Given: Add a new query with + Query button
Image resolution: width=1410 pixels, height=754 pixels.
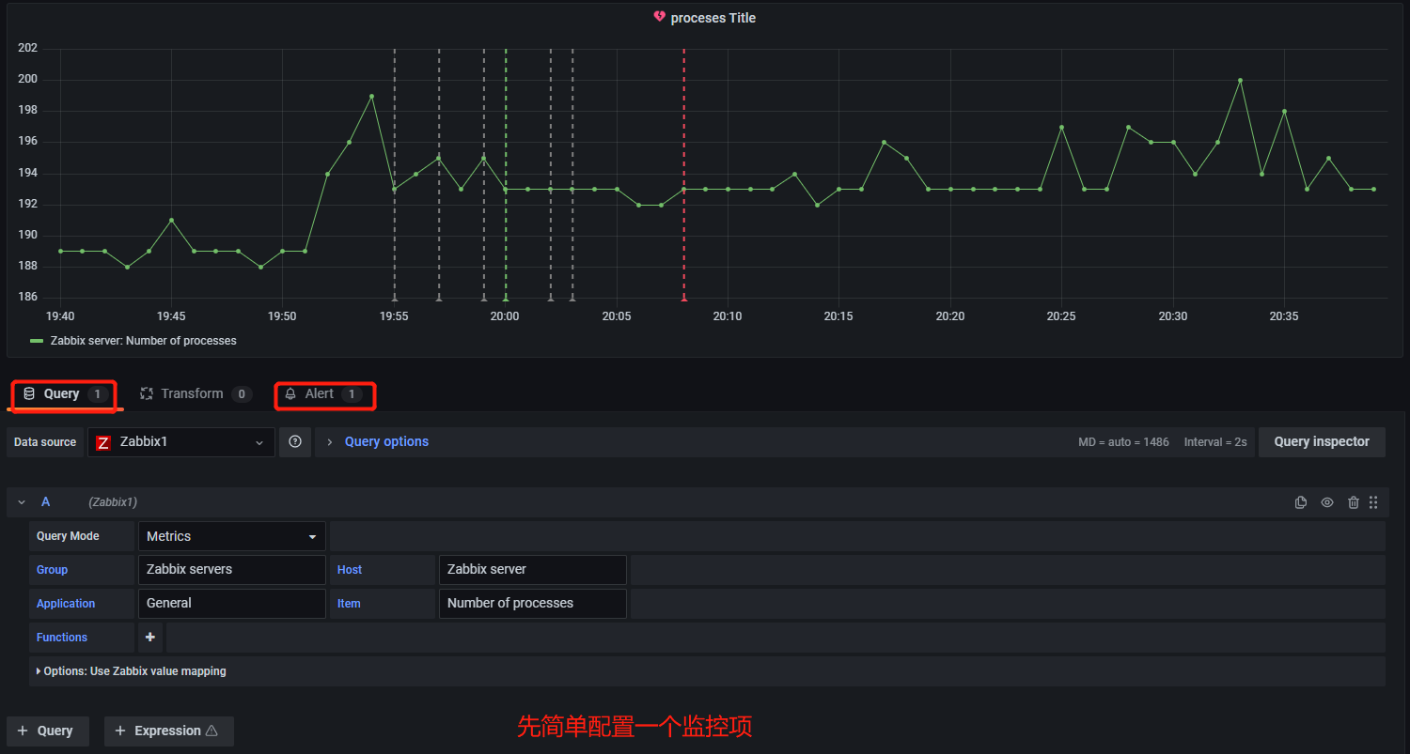Looking at the screenshot, I should click(48, 731).
